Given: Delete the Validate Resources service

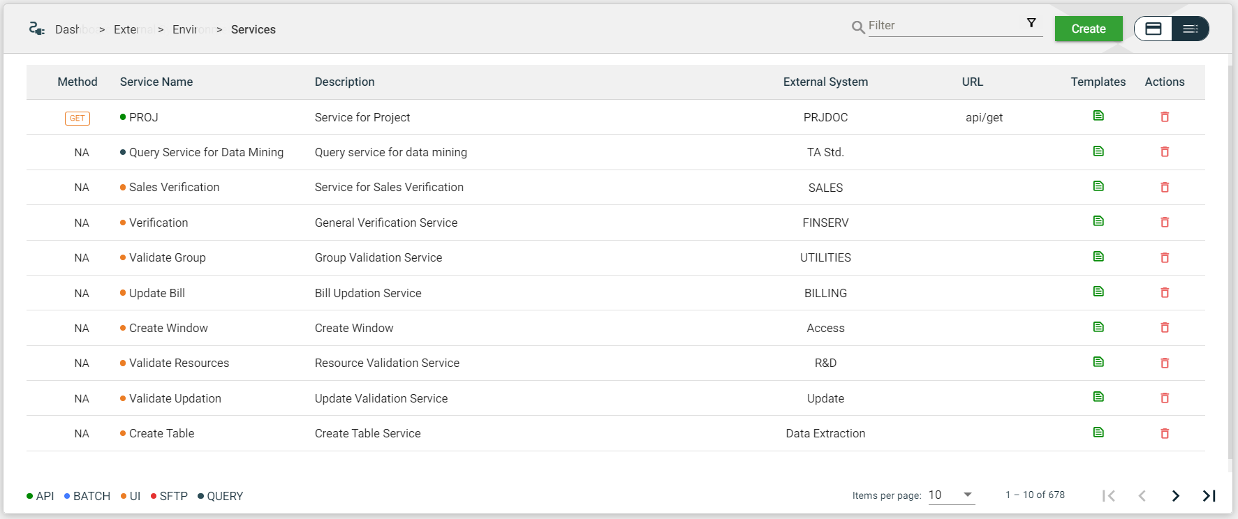Looking at the screenshot, I should 1164,363.
